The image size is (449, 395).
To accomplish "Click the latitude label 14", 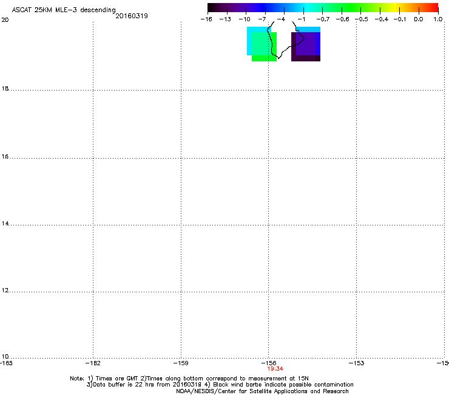I will [5, 224].
